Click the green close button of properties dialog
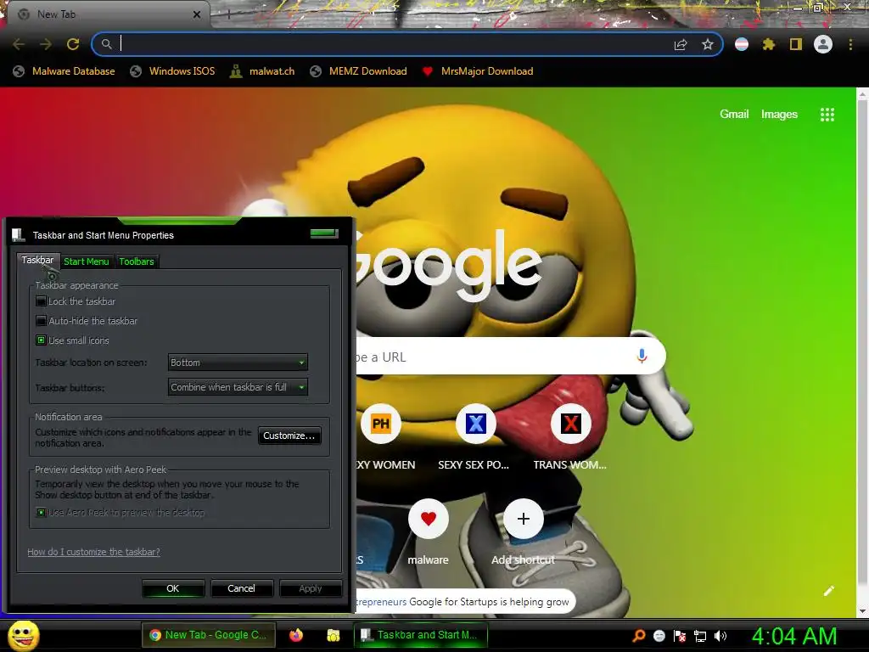Image resolution: width=869 pixels, height=652 pixels. point(324,233)
